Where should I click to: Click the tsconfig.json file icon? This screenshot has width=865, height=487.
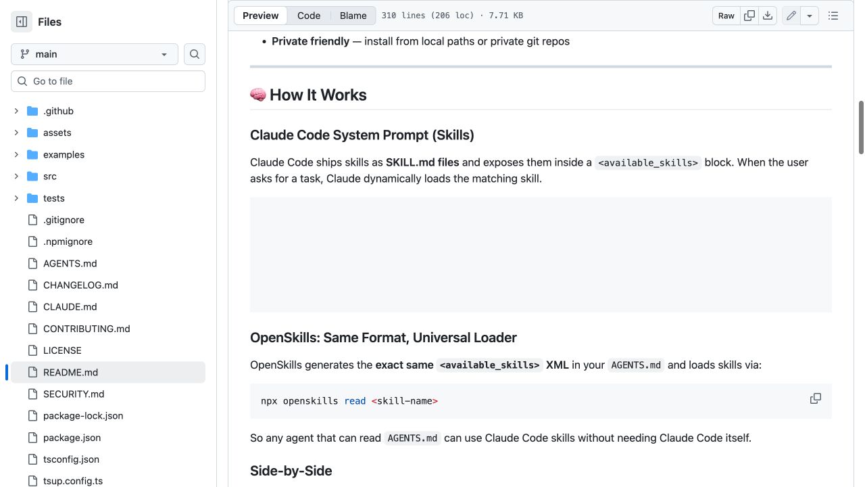pos(32,459)
